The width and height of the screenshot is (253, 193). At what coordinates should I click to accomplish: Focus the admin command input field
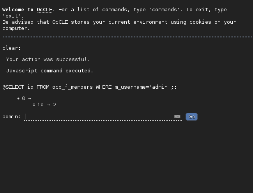point(99,116)
